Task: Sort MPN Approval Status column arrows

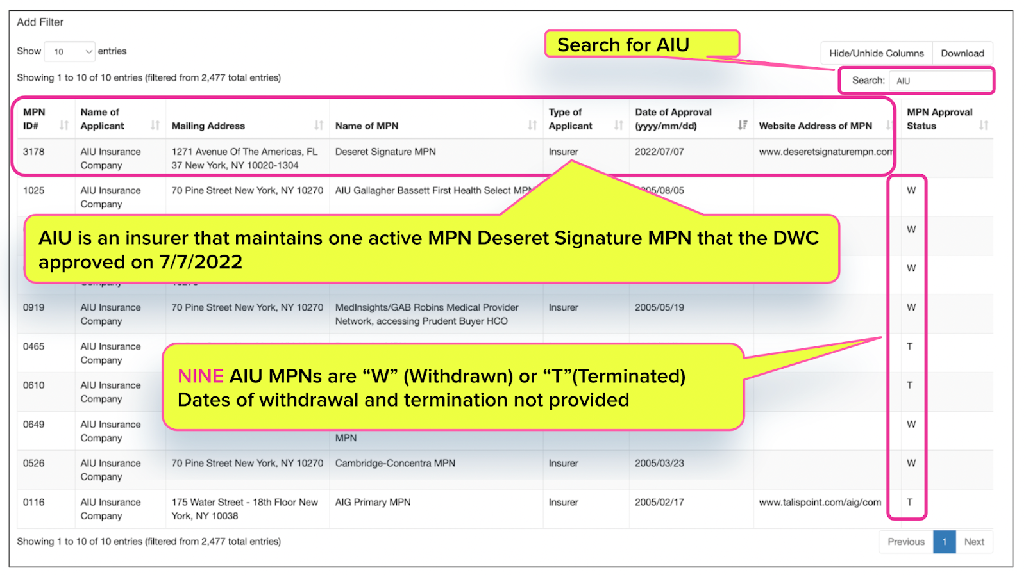Action: 984,126
